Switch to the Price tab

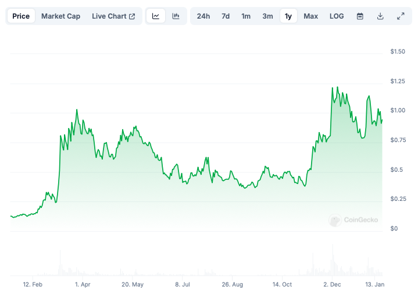pyautogui.click(x=21, y=16)
